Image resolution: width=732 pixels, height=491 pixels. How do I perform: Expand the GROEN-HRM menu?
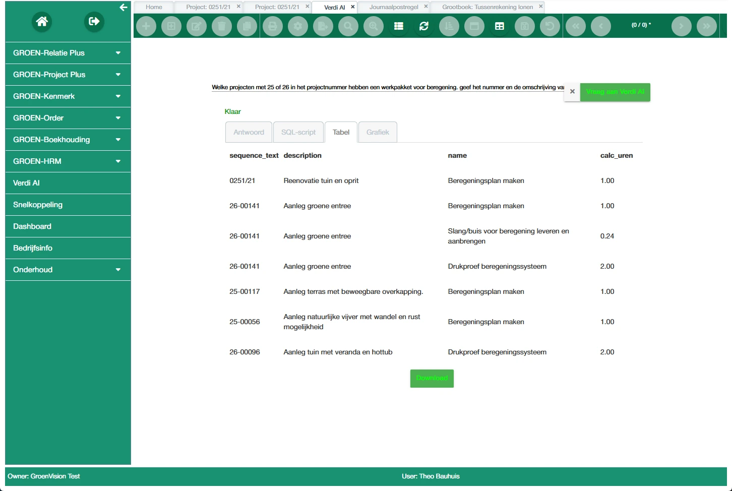pos(68,161)
